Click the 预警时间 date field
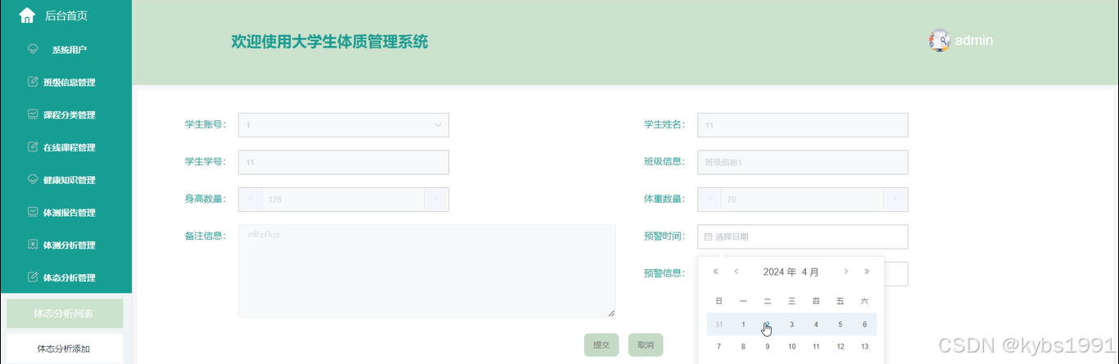Screen dimensions: 1119x364 pos(803,236)
